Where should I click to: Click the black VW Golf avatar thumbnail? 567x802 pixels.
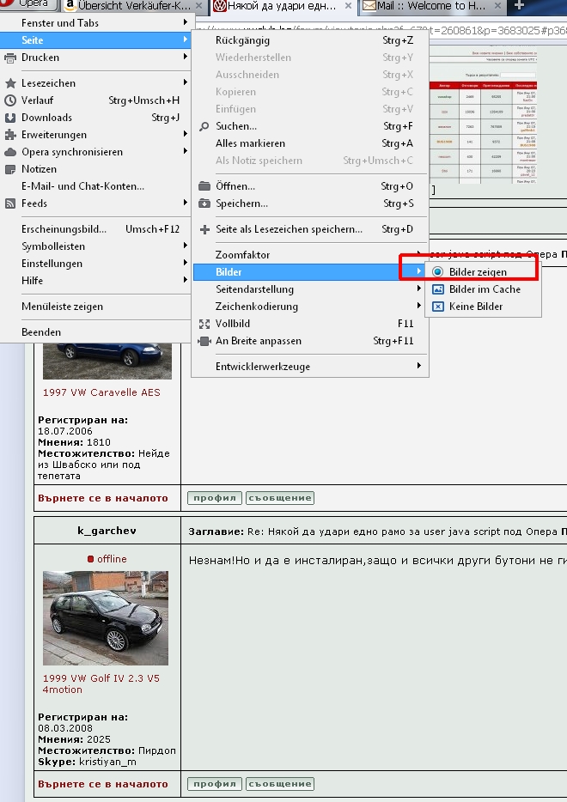(x=105, y=617)
